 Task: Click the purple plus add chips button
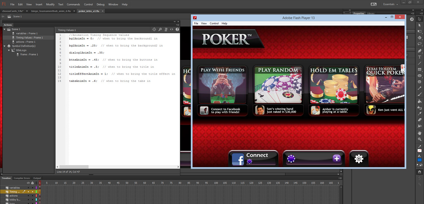pos(336,159)
